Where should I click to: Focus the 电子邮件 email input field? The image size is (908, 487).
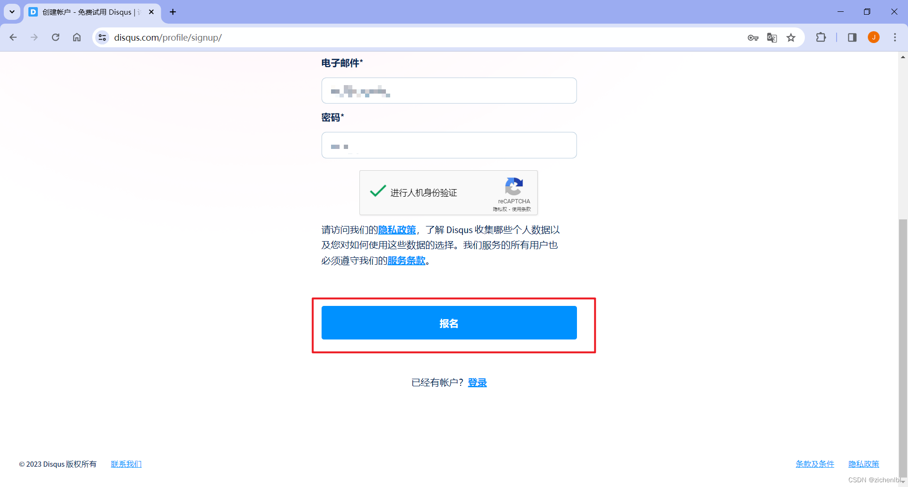click(x=449, y=90)
